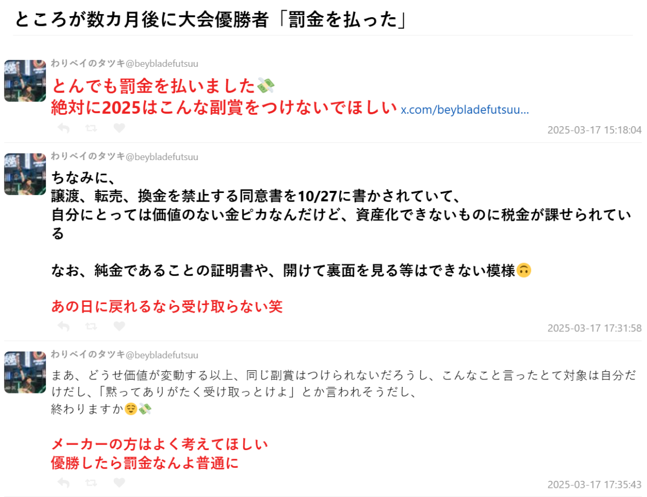Open first tweet's @beybladefutsuu handle
The image size is (647, 497).
click(x=162, y=64)
